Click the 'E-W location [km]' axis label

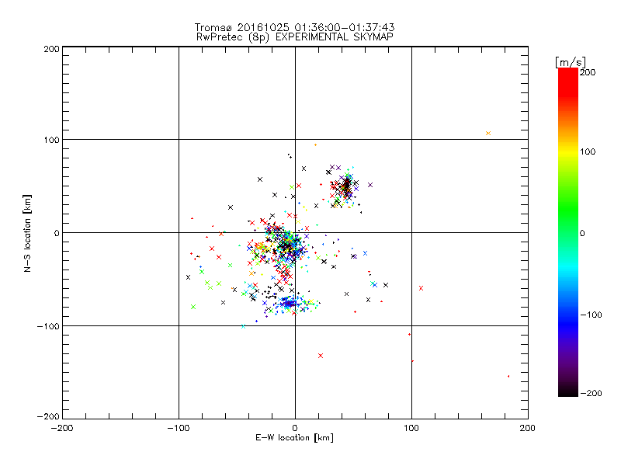click(x=294, y=437)
